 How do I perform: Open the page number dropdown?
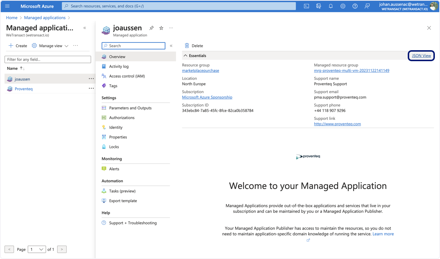click(x=37, y=249)
